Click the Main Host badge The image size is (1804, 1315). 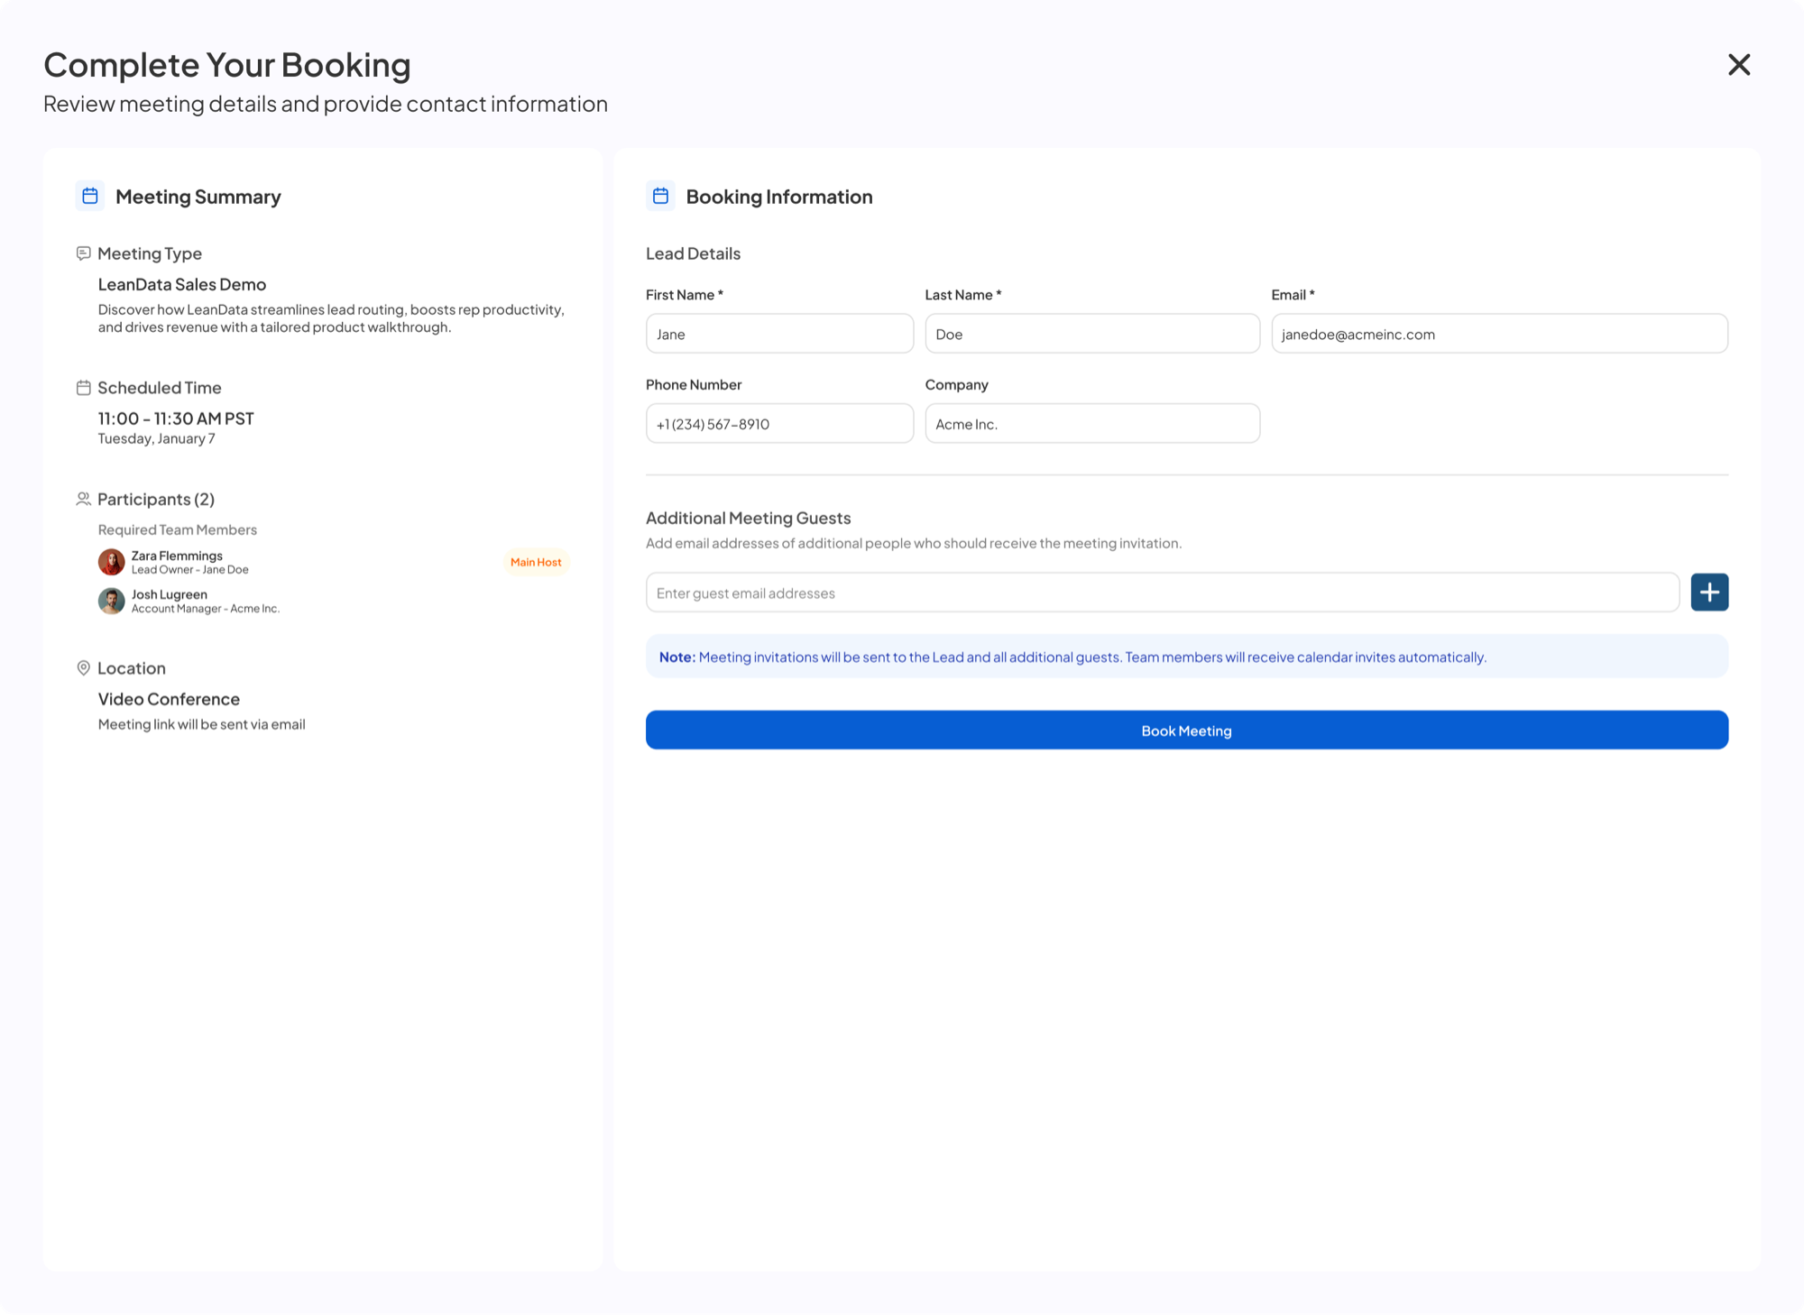(x=536, y=562)
